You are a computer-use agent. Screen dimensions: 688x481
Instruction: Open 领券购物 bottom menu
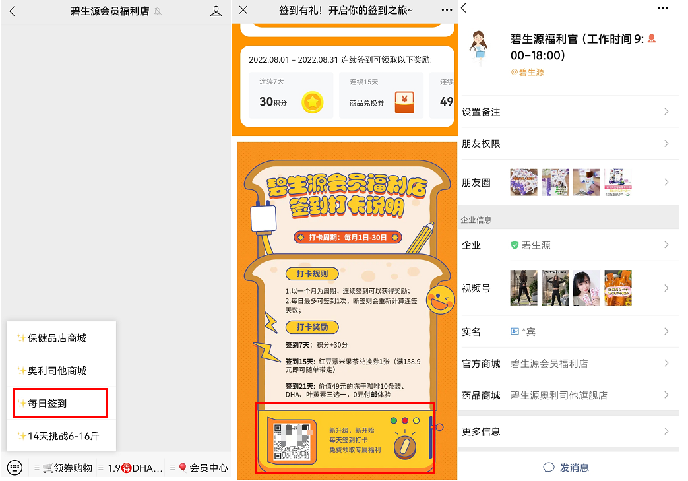pos(67,468)
